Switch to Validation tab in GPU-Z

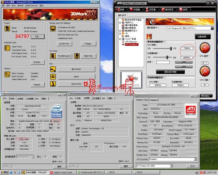(154, 100)
